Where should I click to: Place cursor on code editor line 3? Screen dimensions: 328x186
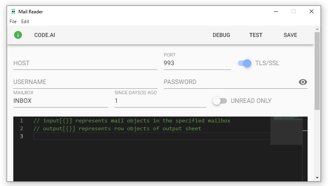pos(152,136)
